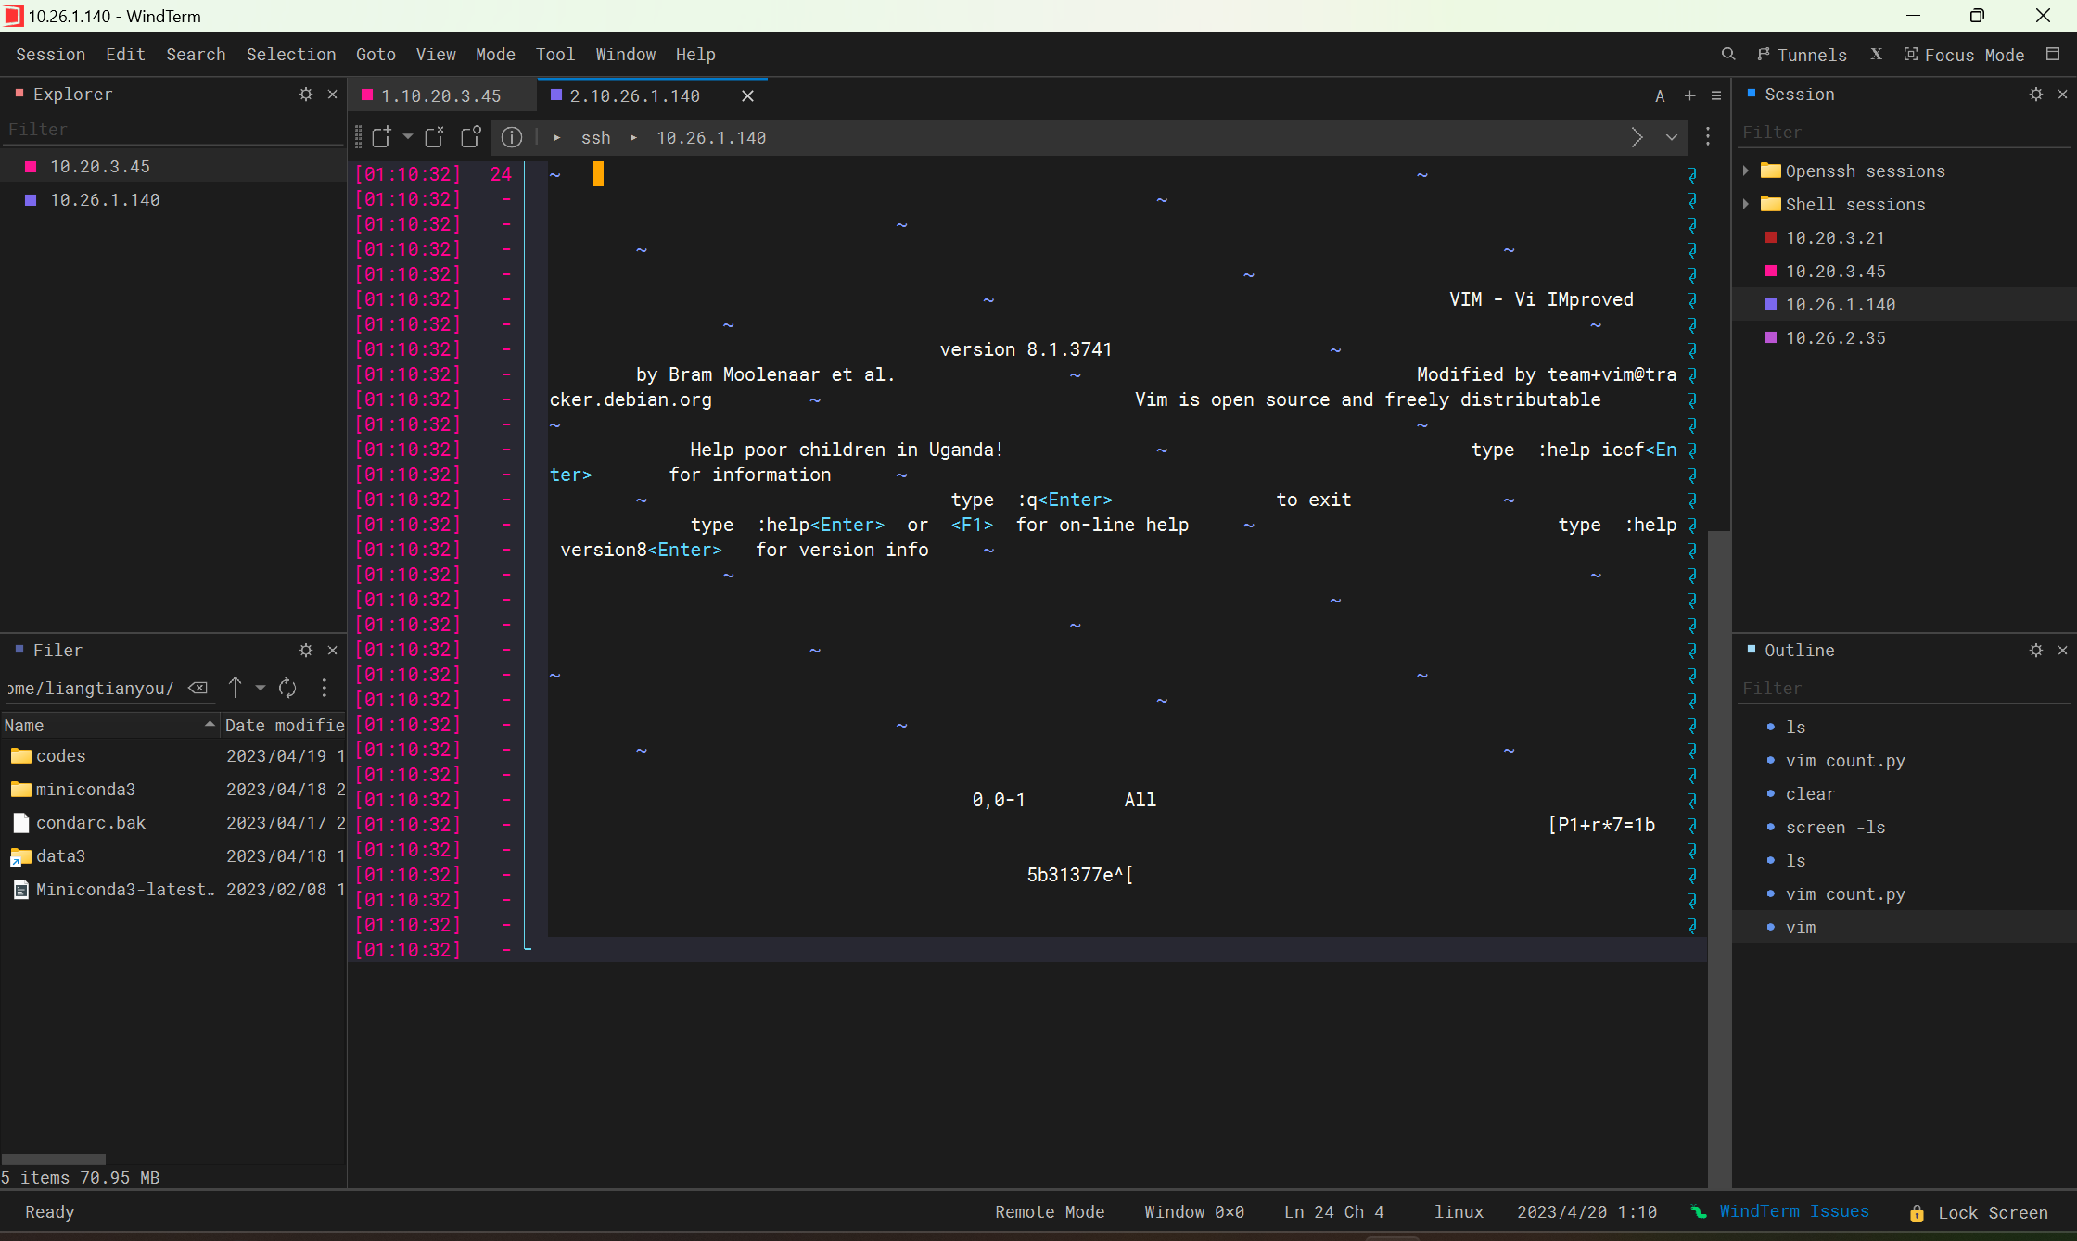Switch to tab 1.10.20.3.45
This screenshot has height=1241, width=2077.
441,95
